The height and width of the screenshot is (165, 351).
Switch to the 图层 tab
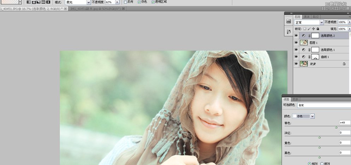(x=297, y=17)
